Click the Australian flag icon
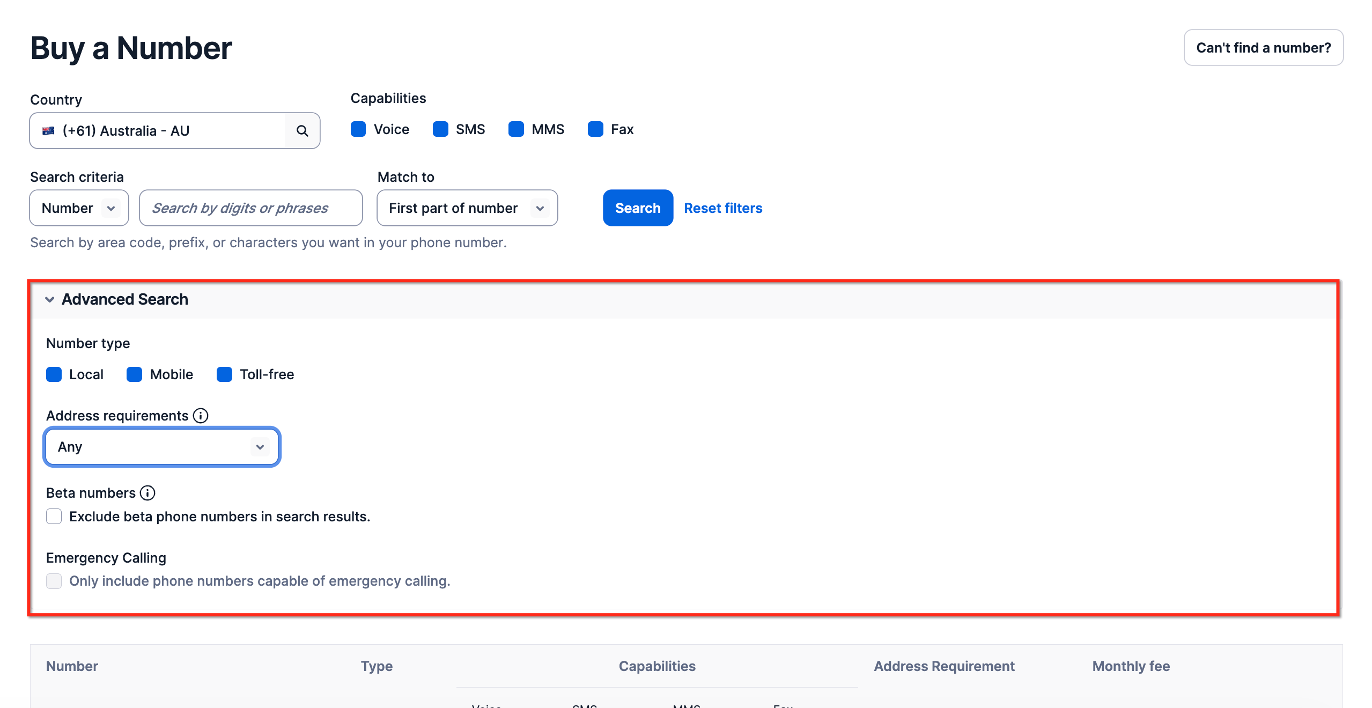This screenshot has width=1372, height=708. pos(48,131)
